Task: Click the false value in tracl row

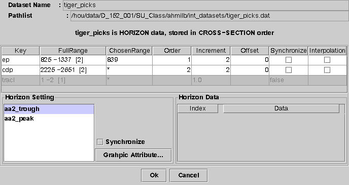Action: (289, 80)
